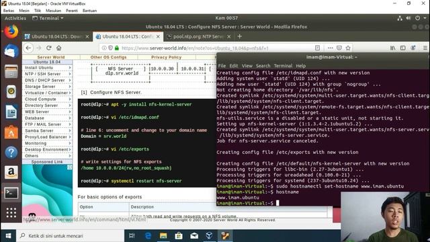Image resolution: width=430 pixels, height=242 pixels.
Task: Switch to pool.ntp.org Firefox tab
Action: tap(198, 36)
